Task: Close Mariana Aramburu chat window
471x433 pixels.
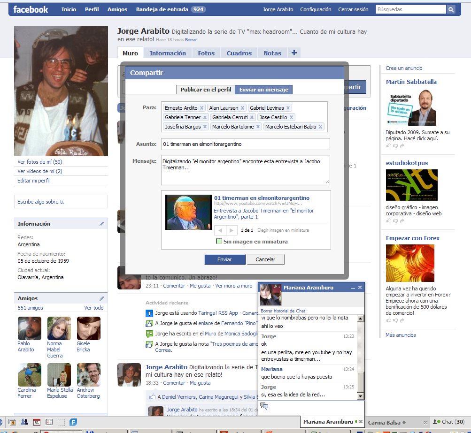Action: 360,288
